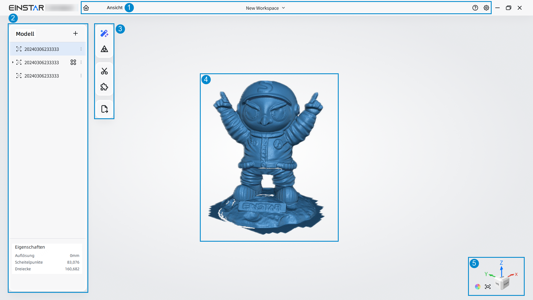Open options menu of first model entry
This screenshot has height=300, width=533.
81,49
